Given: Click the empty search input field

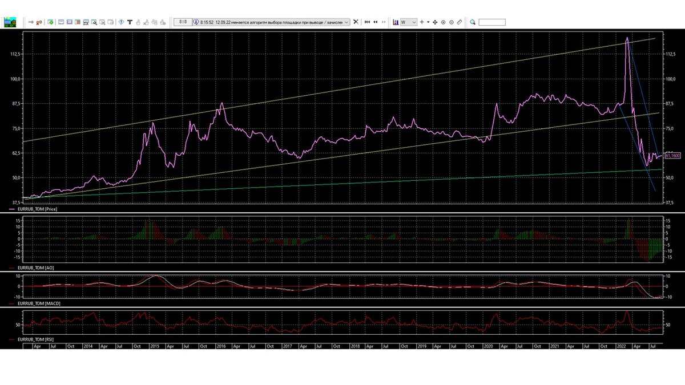Looking at the screenshot, I should tap(492, 22).
